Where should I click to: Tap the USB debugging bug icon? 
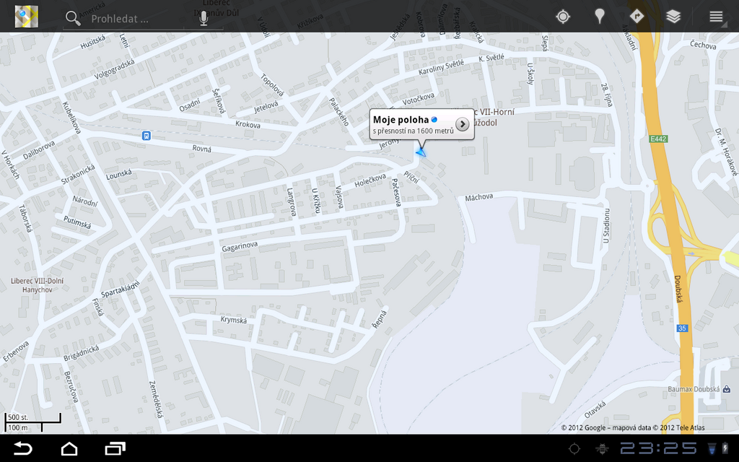(x=600, y=449)
